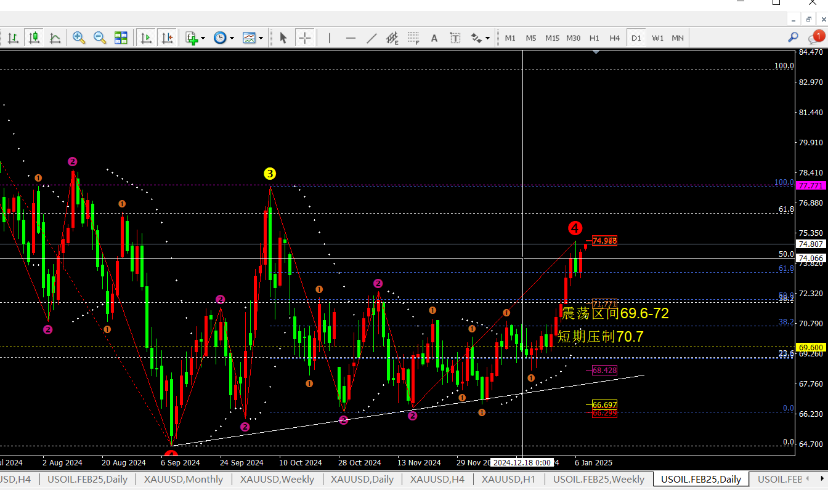
Task: Open the XAUUSD,Weekly chart tab
Action: click(x=277, y=479)
